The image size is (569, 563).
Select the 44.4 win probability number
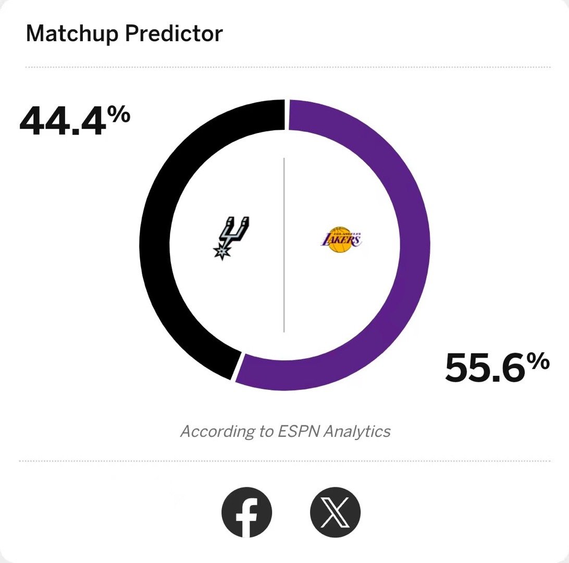click(x=63, y=121)
